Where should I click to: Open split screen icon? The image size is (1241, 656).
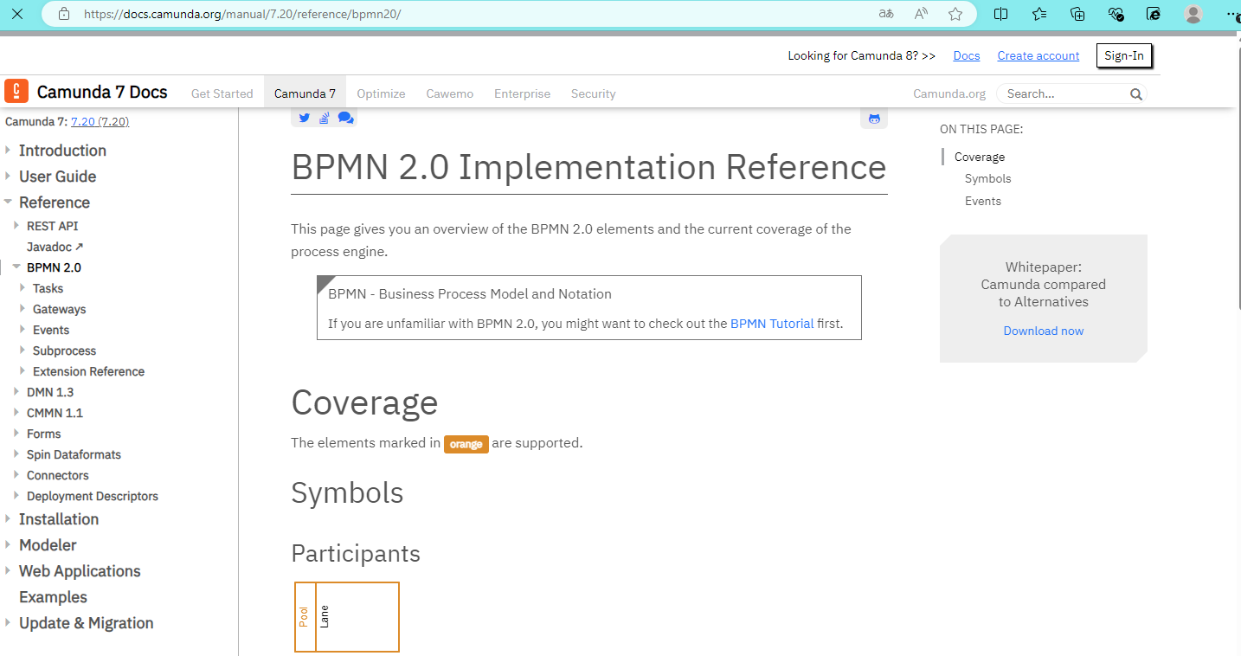(x=1000, y=14)
